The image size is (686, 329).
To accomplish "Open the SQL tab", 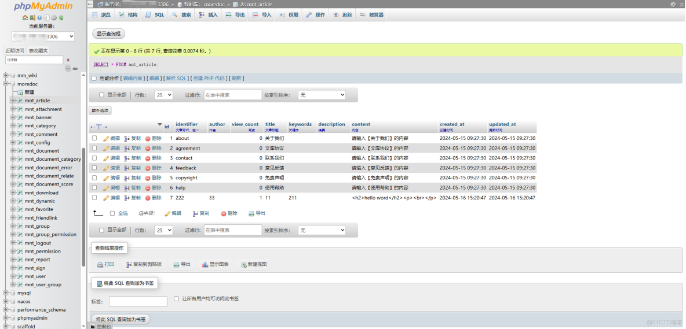I will [x=155, y=14].
